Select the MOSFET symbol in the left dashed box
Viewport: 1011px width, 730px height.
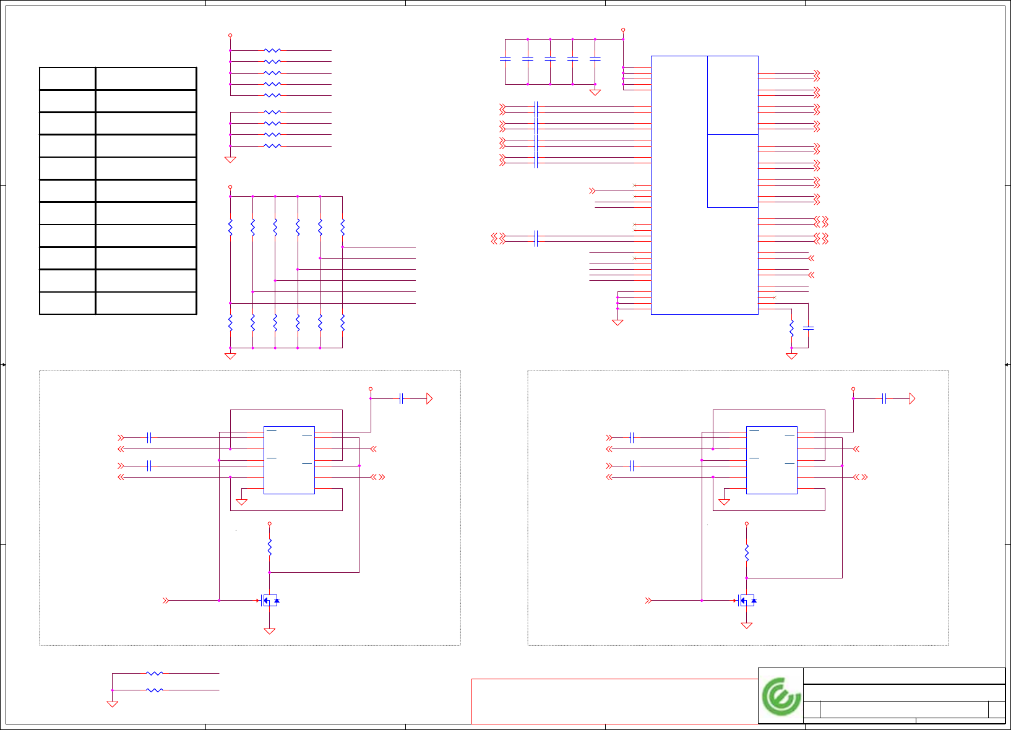[x=270, y=600]
